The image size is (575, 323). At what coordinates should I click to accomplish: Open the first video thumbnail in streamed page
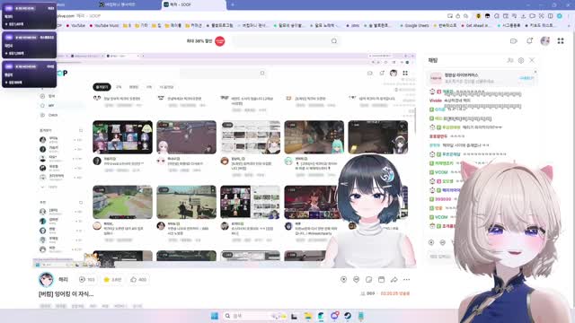pos(122,137)
